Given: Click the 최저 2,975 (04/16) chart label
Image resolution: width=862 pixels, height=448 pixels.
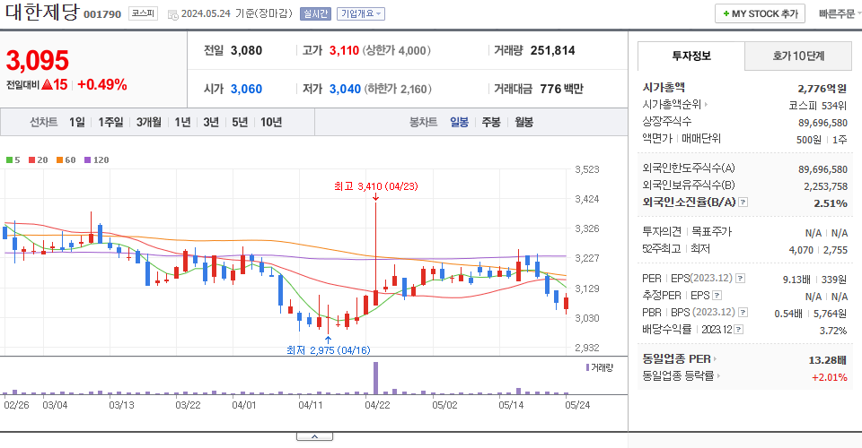Looking at the screenshot, I should [329, 349].
